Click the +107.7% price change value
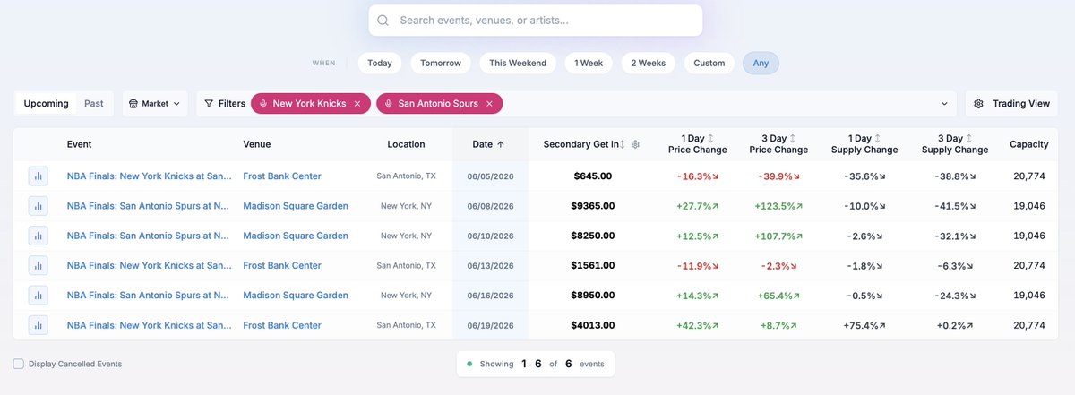Image resolution: width=1075 pixels, height=395 pixels. 778,236
